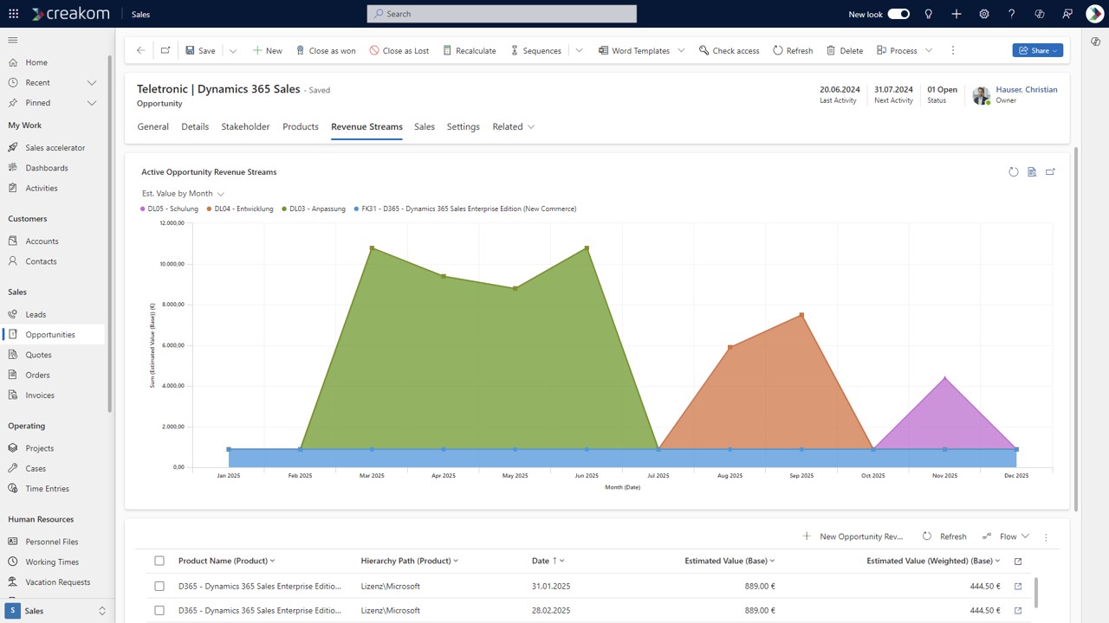This screenshot has height=623, width=1109.
Task: Check the select-all rows checkbox
Action: pyautogui.click(x=159, y=561)
